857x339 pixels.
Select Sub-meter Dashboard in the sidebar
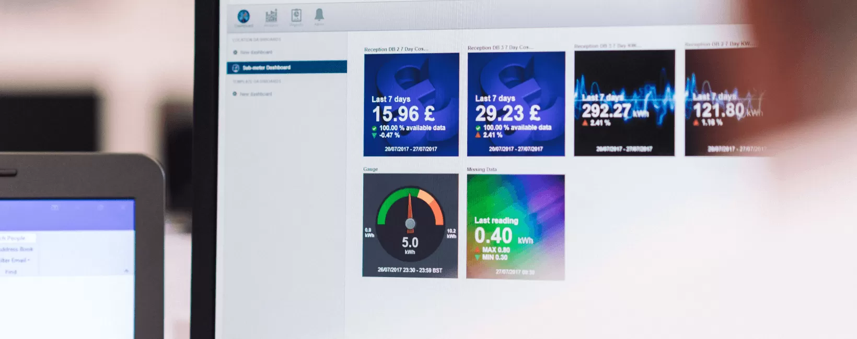point(287,67)
